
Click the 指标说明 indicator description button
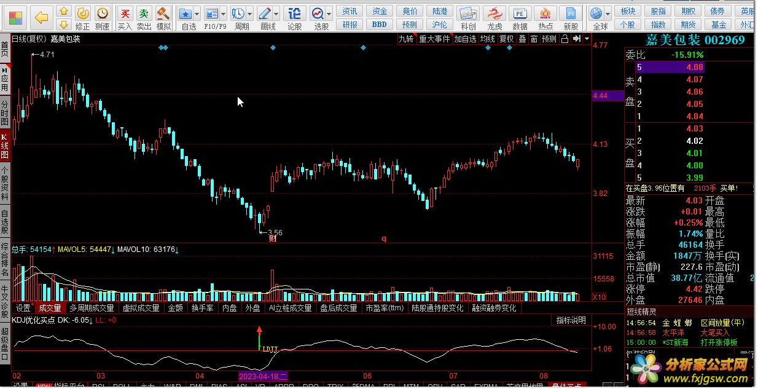pyautogui.click(x=571, y=320)
